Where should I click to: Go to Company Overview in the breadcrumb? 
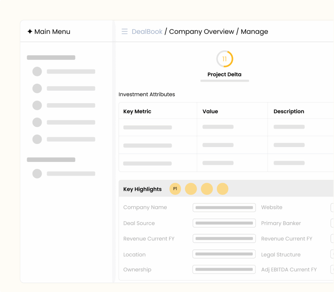202,32
